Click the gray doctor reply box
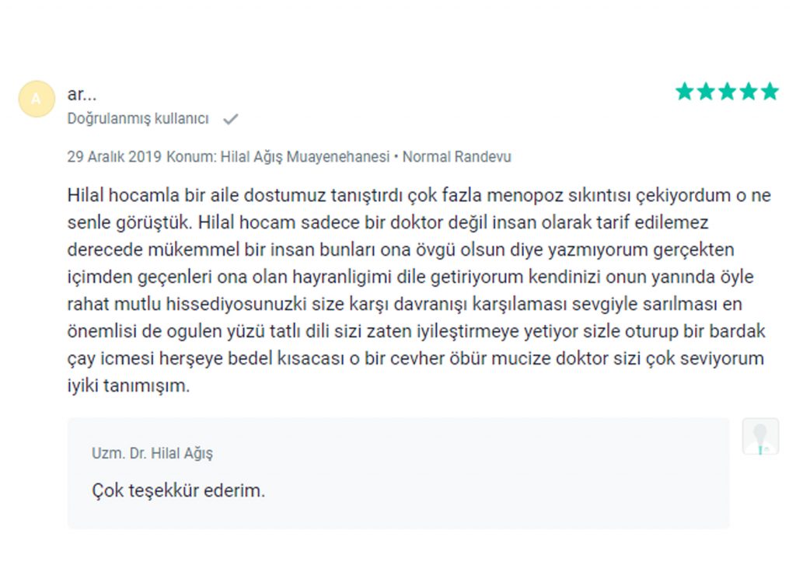 pos(399,473)
